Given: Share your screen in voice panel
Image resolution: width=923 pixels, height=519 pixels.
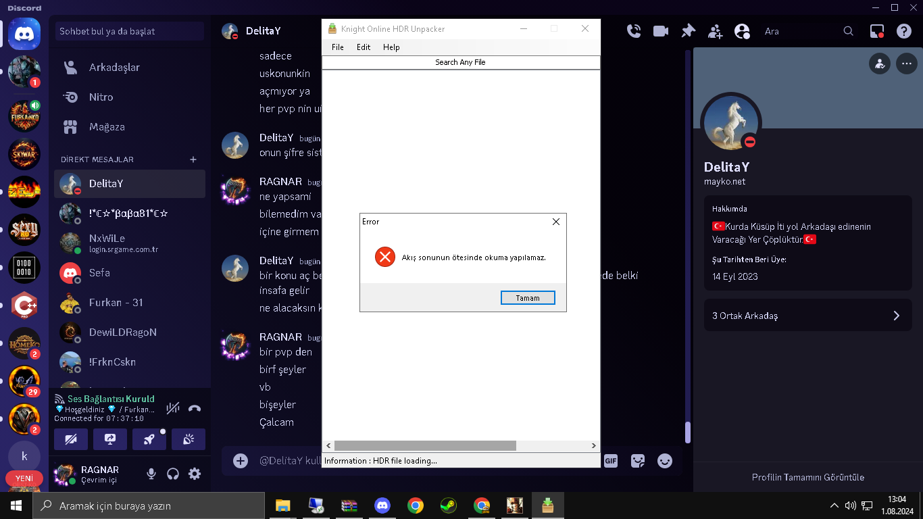Looking at the screenshot, I should (110, 439).
